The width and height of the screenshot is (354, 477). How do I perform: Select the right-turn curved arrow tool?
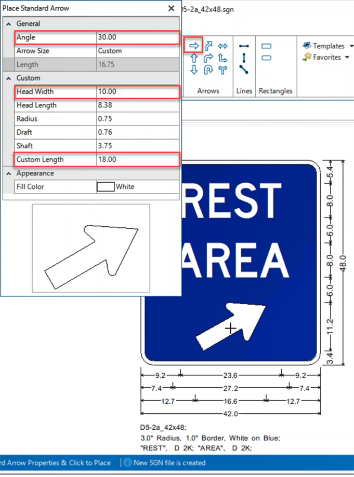click(x=208, y=58)
